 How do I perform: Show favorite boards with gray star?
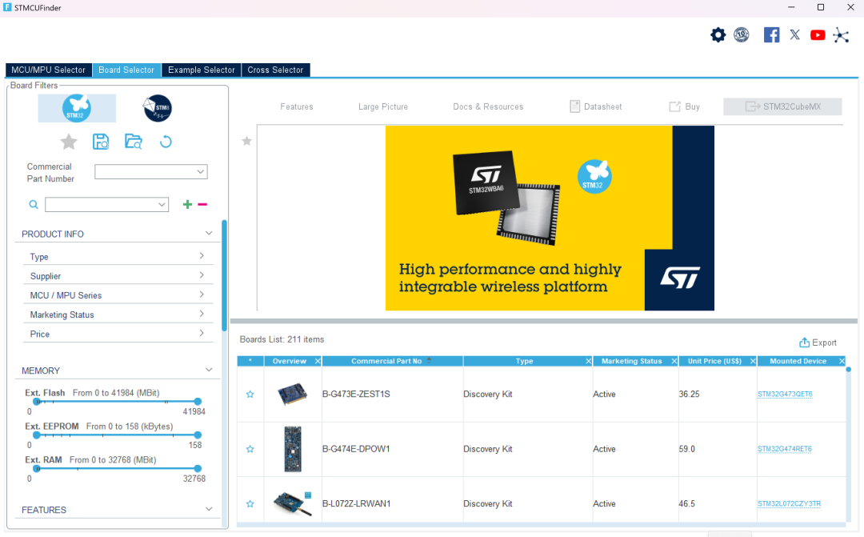(68, 142)
